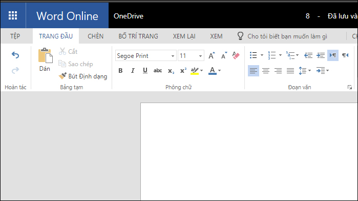Click document name '8'
The width and height of the screenshot is (358, 201).
(307, 16)
